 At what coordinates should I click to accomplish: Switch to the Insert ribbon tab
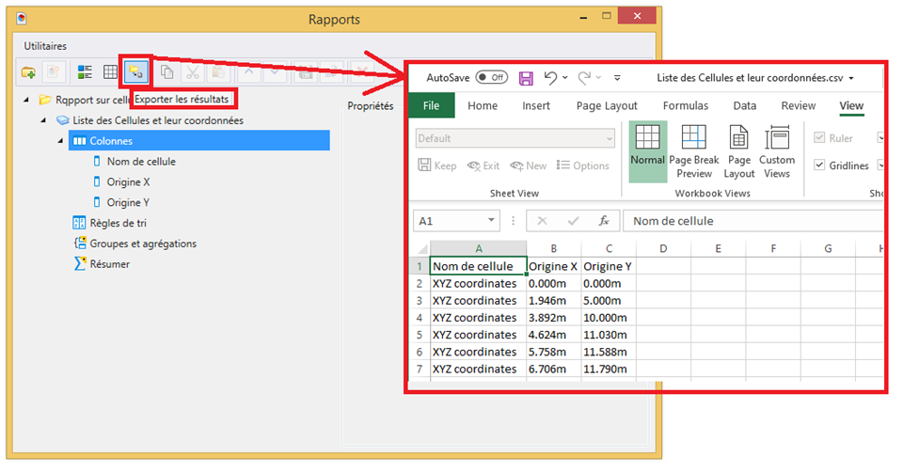536,106
